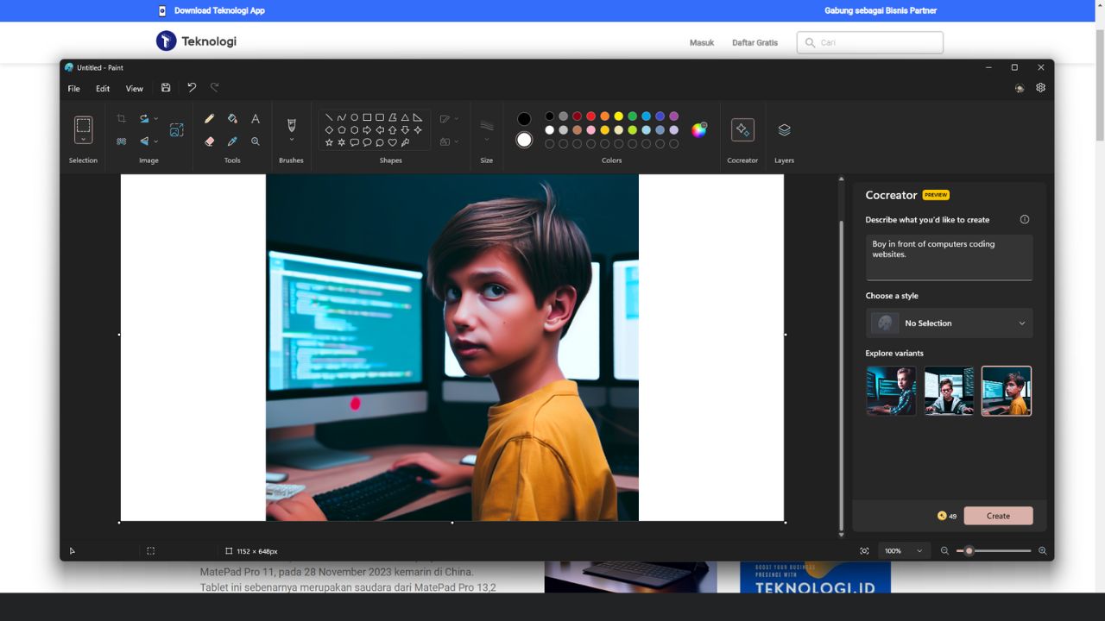Open the zoom level 100% dropdown

[903, 550]
